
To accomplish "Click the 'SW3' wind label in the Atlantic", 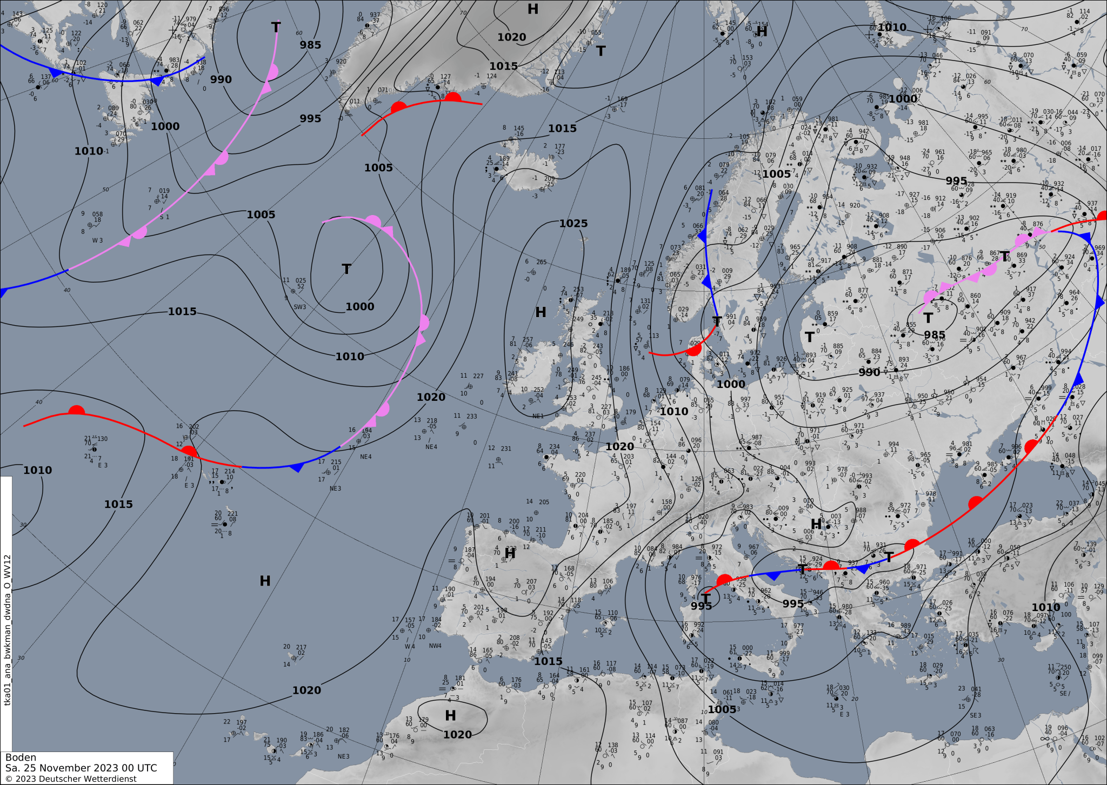I will tap(299, 307).
